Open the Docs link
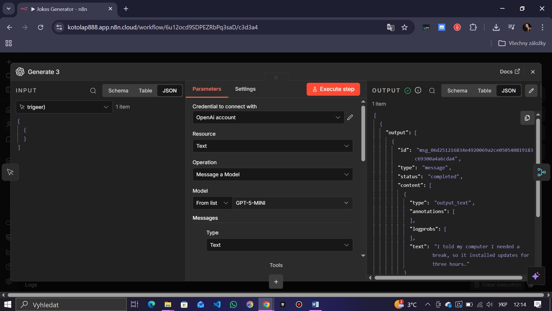552x311 pixels. (510, 72)
